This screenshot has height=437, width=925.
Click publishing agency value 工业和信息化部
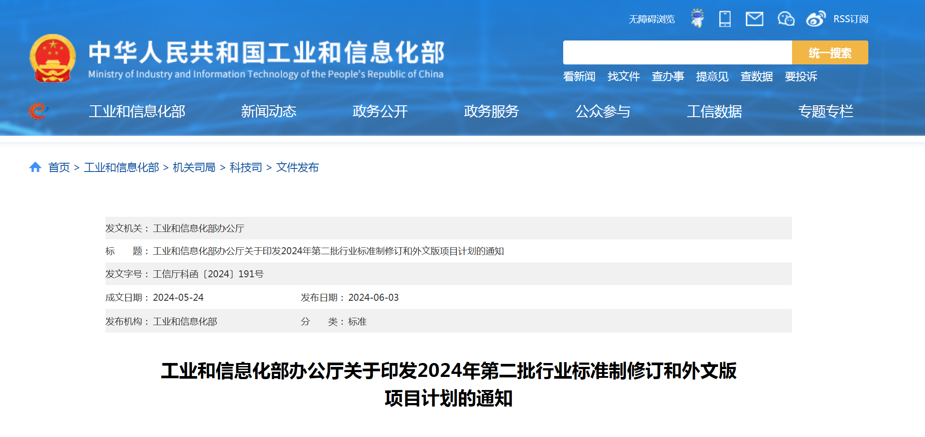[185, 322]
